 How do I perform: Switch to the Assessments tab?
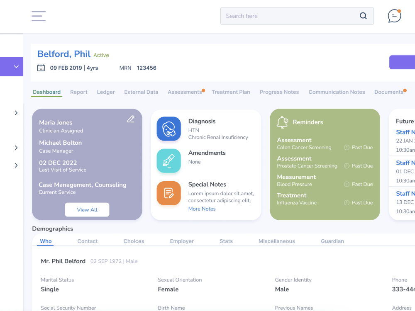pos(184,92)
